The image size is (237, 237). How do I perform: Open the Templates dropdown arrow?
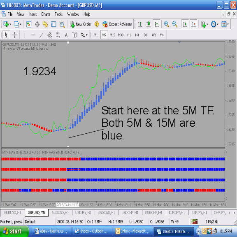228,24
